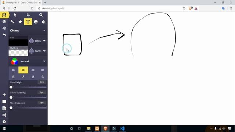Click the black Fill color swatch
The height and width of the screenshot is (132, 235).
point(18,43)
